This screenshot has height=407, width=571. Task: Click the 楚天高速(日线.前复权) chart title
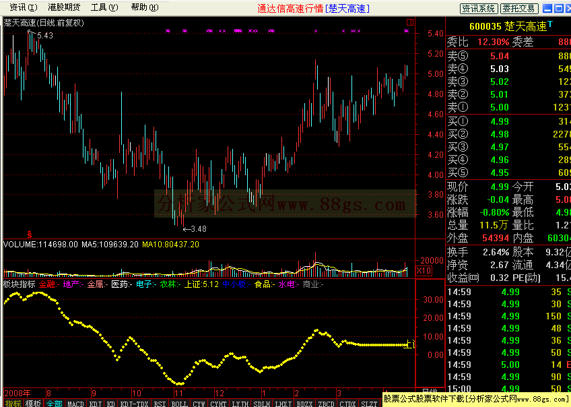44,23
